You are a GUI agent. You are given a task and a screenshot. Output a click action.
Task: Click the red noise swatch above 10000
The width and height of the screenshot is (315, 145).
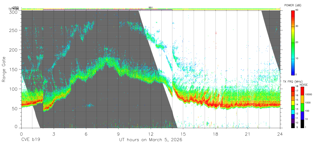click(302, 91)
